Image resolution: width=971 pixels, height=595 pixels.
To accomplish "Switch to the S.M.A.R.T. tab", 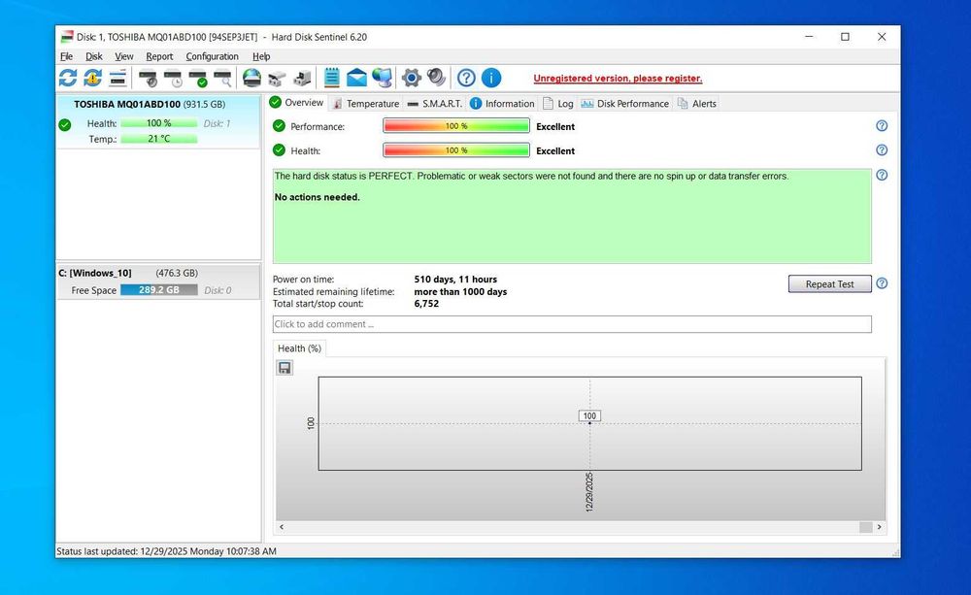I will tap(435, 104).
